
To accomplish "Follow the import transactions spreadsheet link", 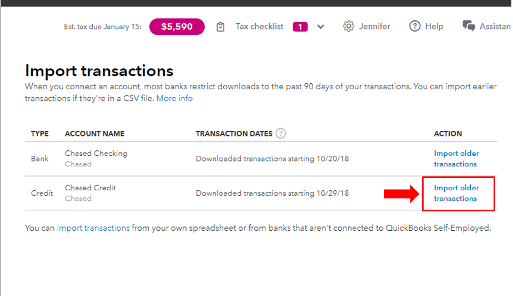I will [x=93, y=228].
